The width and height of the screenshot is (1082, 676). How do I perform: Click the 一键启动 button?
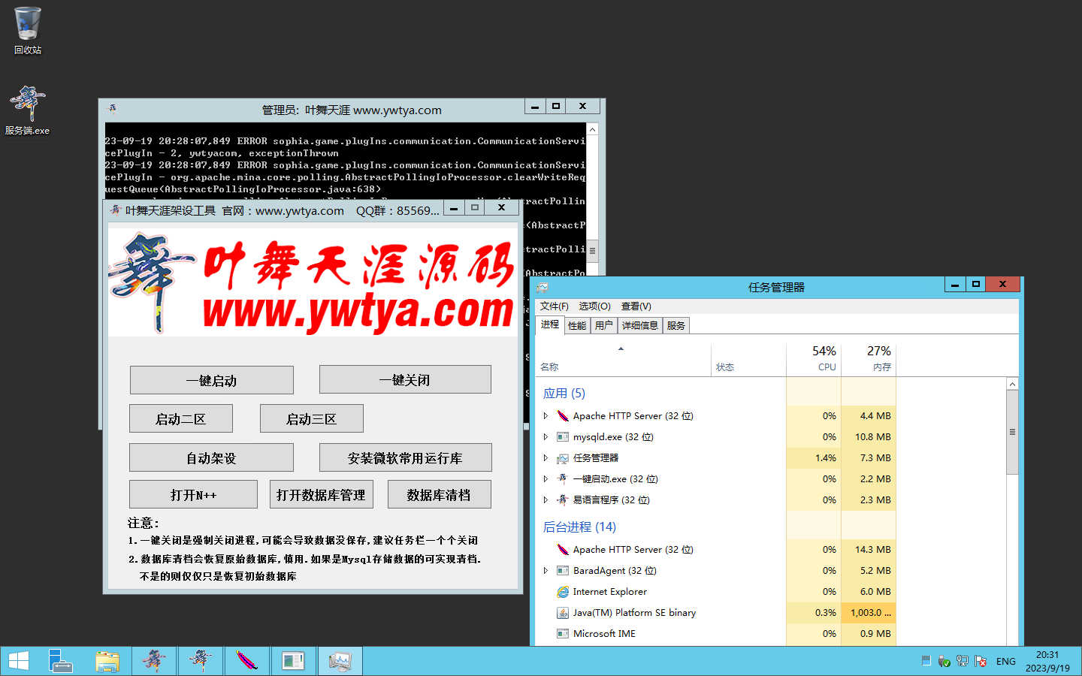pyautogui.click(x=211, y=380)
